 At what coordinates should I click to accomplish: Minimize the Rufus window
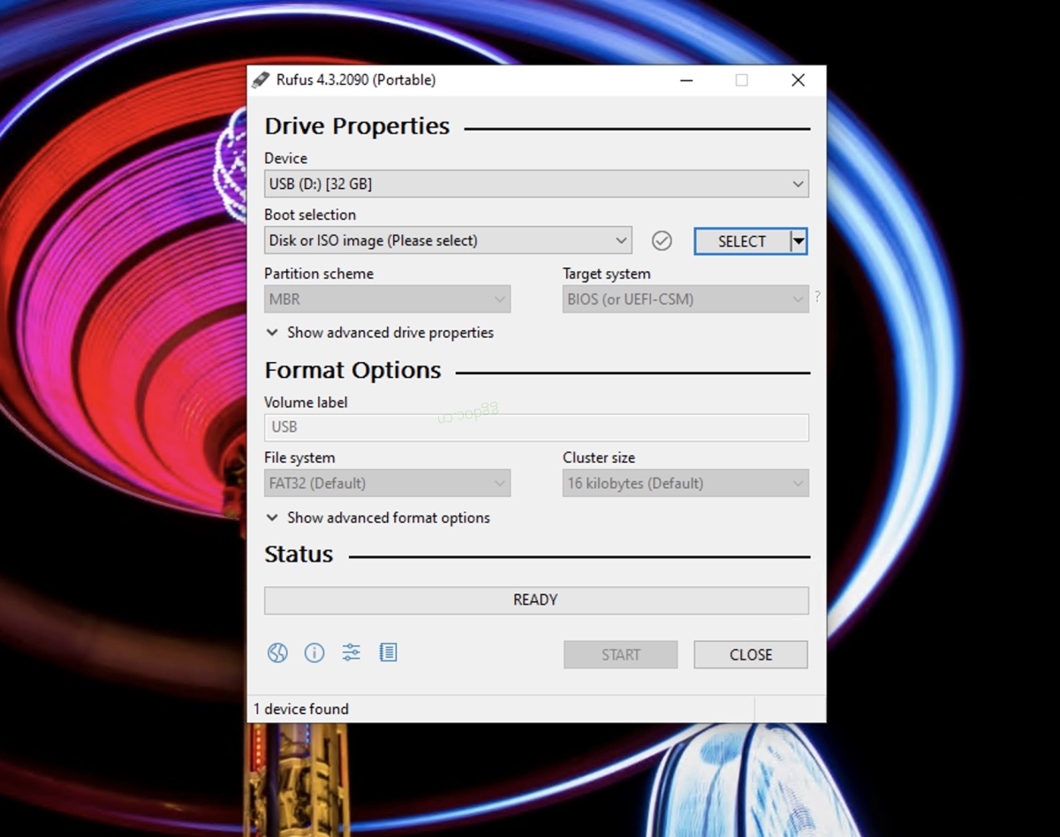pyautogui.click(x=686, y=80)
